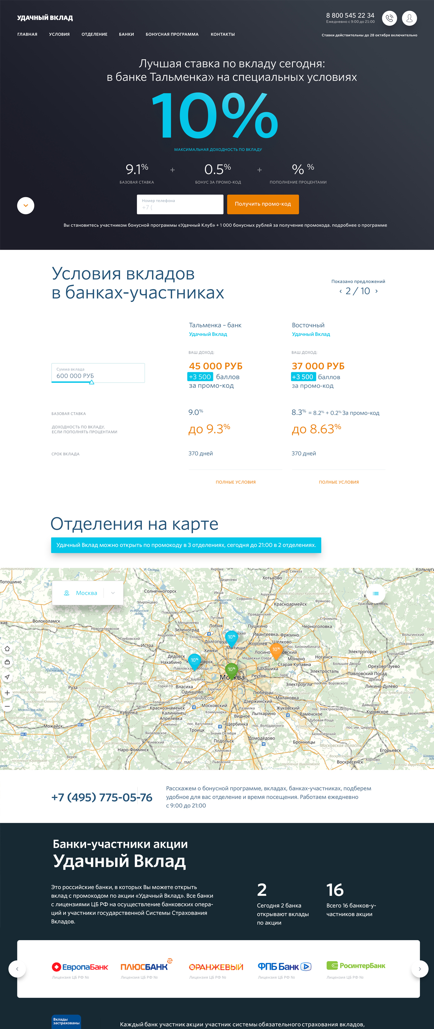Open the подробнее о программе link

pyautogui.click(x=360, y=225)
